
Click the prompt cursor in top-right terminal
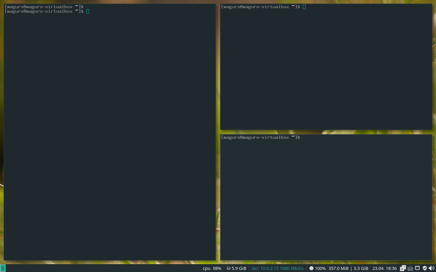pos(304,7)
